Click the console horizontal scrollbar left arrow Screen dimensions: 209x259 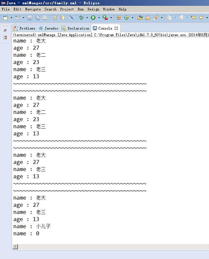15,247
